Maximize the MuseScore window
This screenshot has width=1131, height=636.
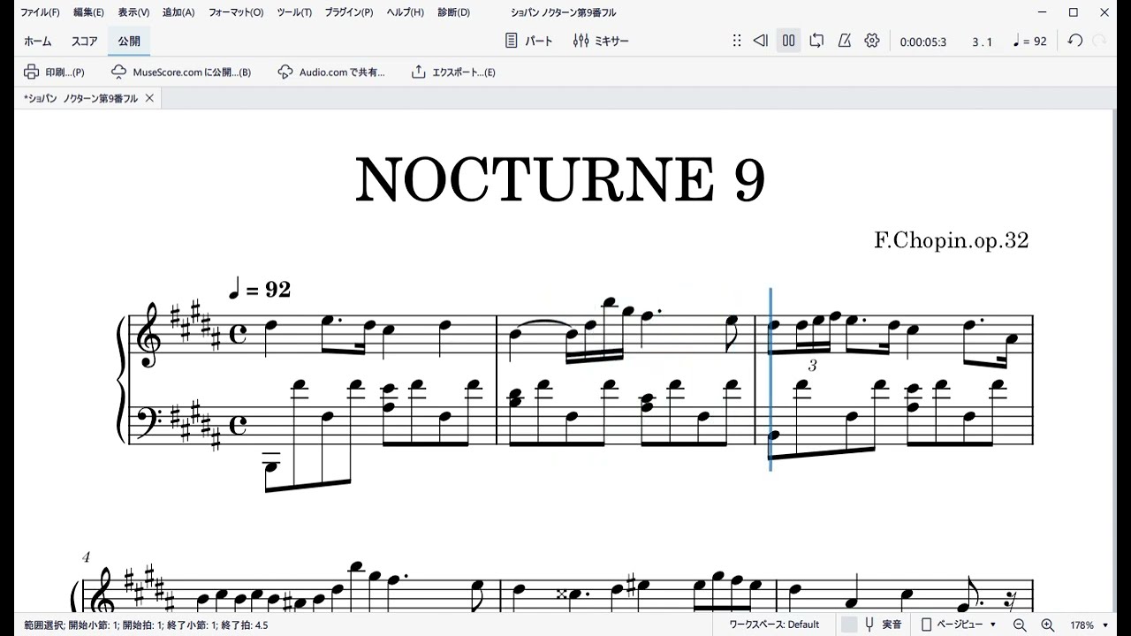pos(1074,12)
